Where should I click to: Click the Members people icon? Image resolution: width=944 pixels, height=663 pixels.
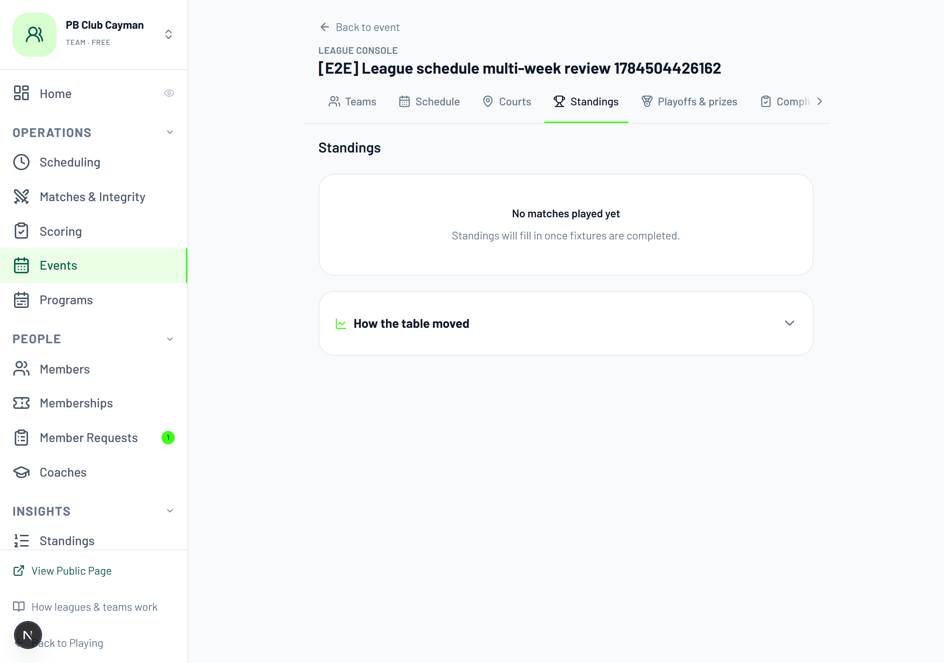(x=21, y=369)
